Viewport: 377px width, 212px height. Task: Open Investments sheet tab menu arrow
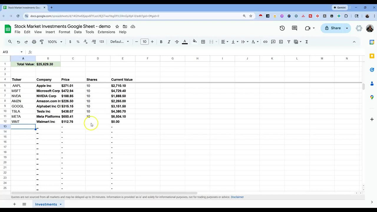point(61,204)
